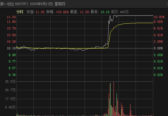Click the 收盘 11.20 value
This screenshot has width=168, height=116.
40,12
